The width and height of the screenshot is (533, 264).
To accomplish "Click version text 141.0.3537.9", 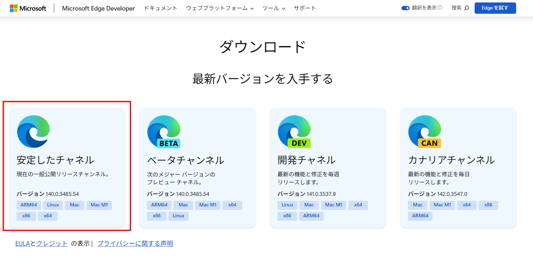I will [x=321, y=194].
